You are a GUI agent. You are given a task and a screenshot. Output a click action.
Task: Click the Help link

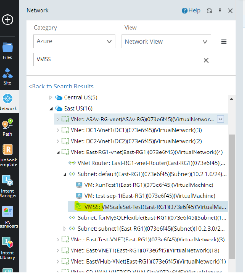(x=191, y=11)
